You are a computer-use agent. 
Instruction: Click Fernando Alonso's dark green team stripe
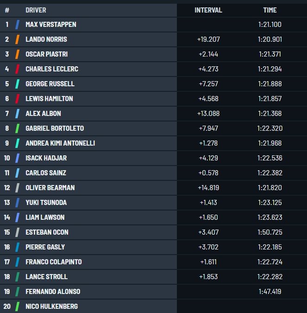17,292
